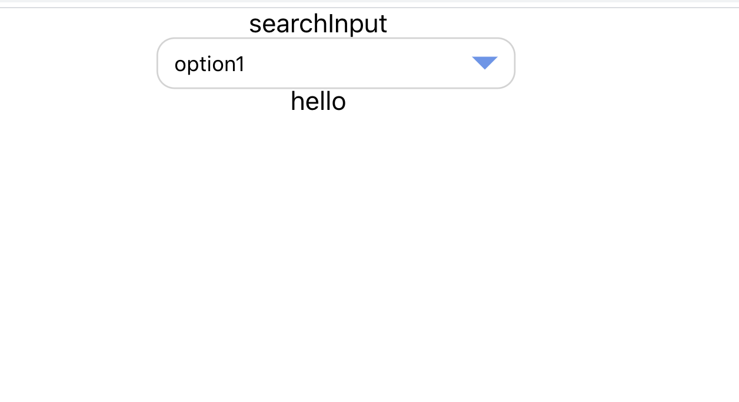Focus the combo box showing option1
Image resolution: width=739 pixels, height=402 pixels.
pos(335,63)
